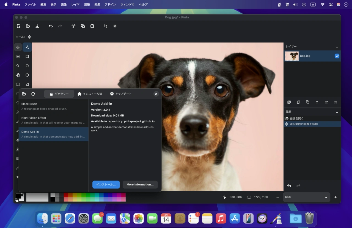Select Night Vision Effect add-in
The height and width of the screenshot is (228, 352).
point(54,120)
